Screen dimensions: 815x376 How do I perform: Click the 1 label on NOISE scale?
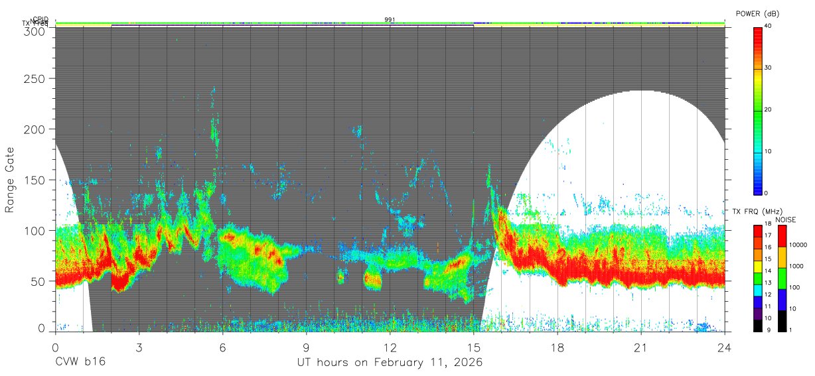(x=790, y=330)
